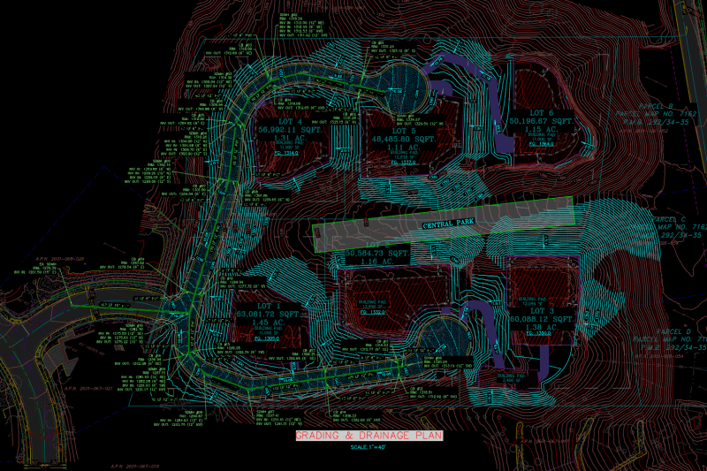The image size is (707, 471).
Task: Click the 'GRADING & DRAINAGE PLAN' title text
Action: point(369,436)
